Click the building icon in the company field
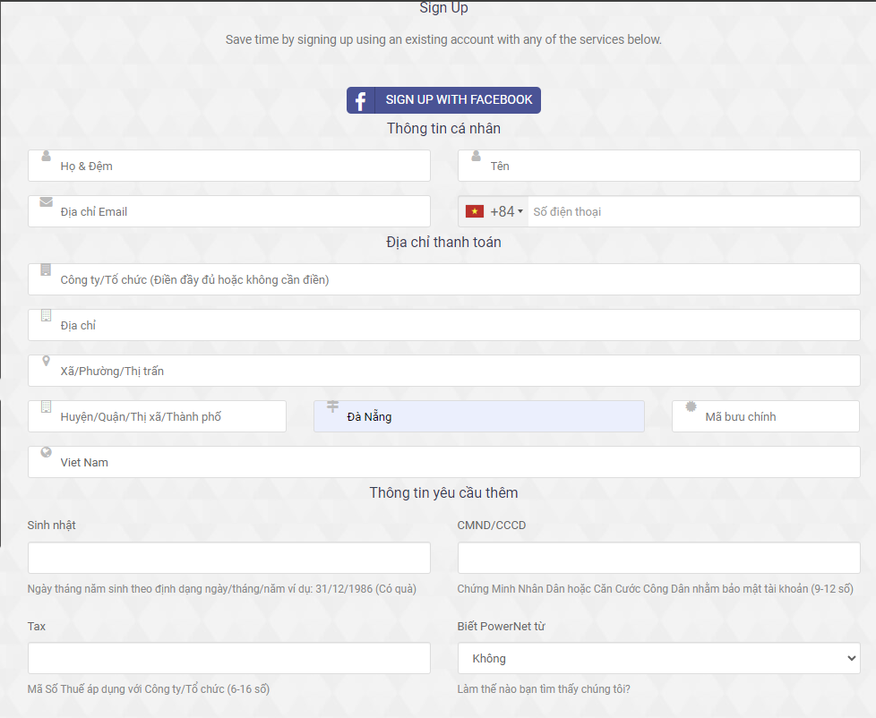This screenshot has width=876, height=718. pyautogui.click(x=46, y=269)
